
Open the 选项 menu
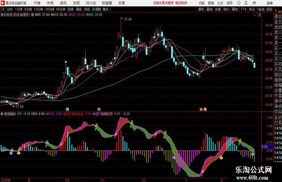tap(229, 3)
